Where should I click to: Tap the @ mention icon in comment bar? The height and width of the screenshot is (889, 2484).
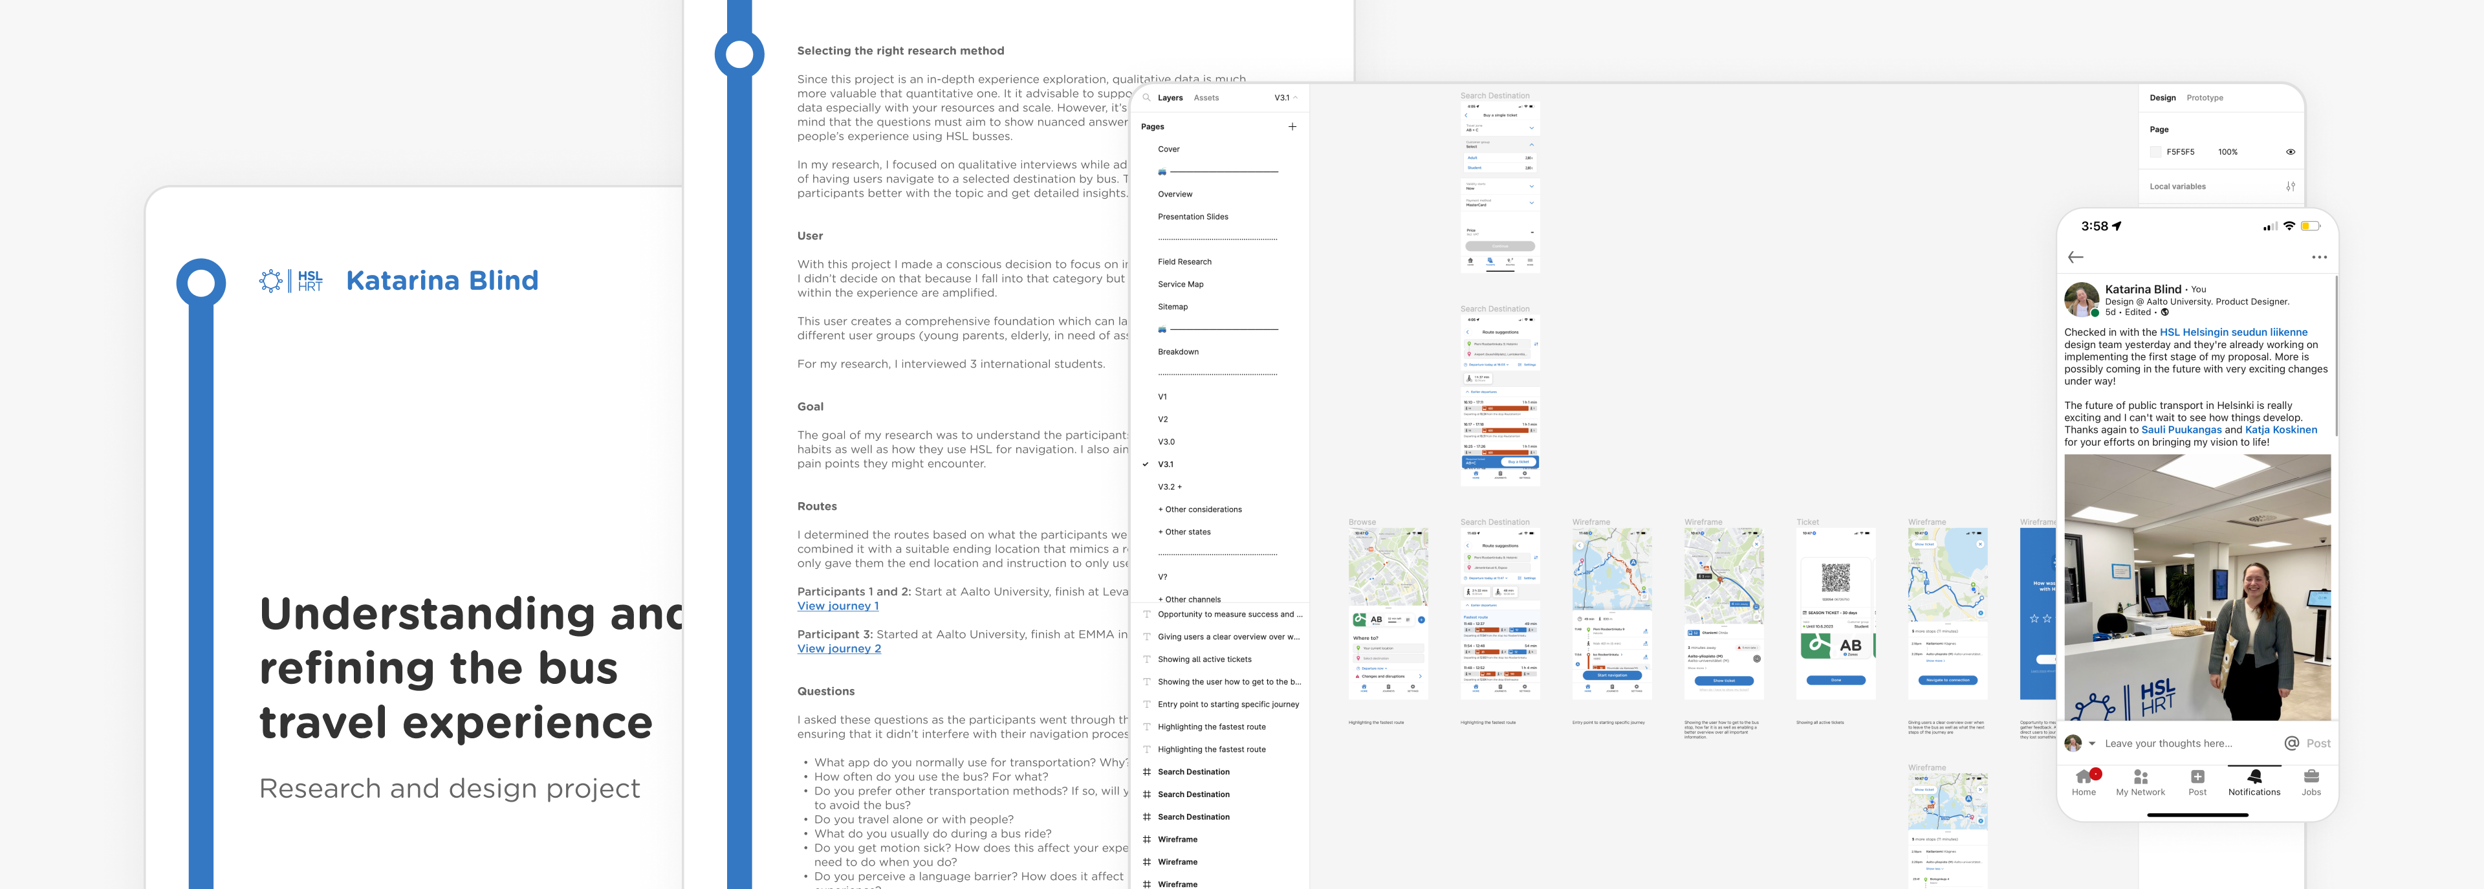(2291, 742)
